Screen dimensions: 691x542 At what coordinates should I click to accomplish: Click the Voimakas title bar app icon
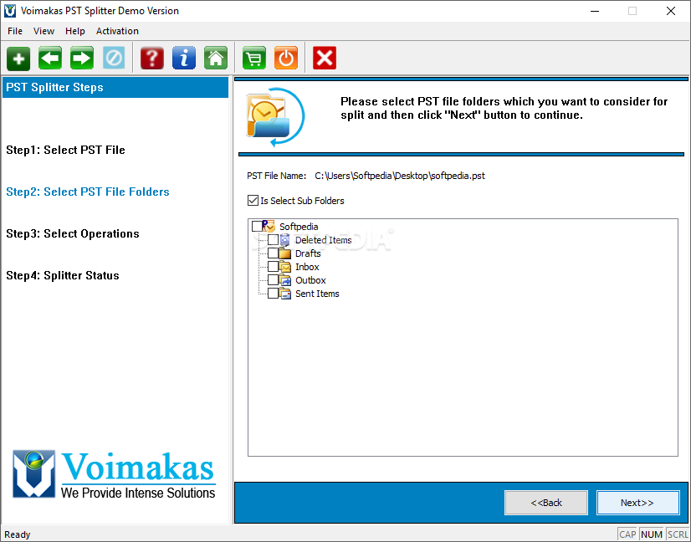10,11
